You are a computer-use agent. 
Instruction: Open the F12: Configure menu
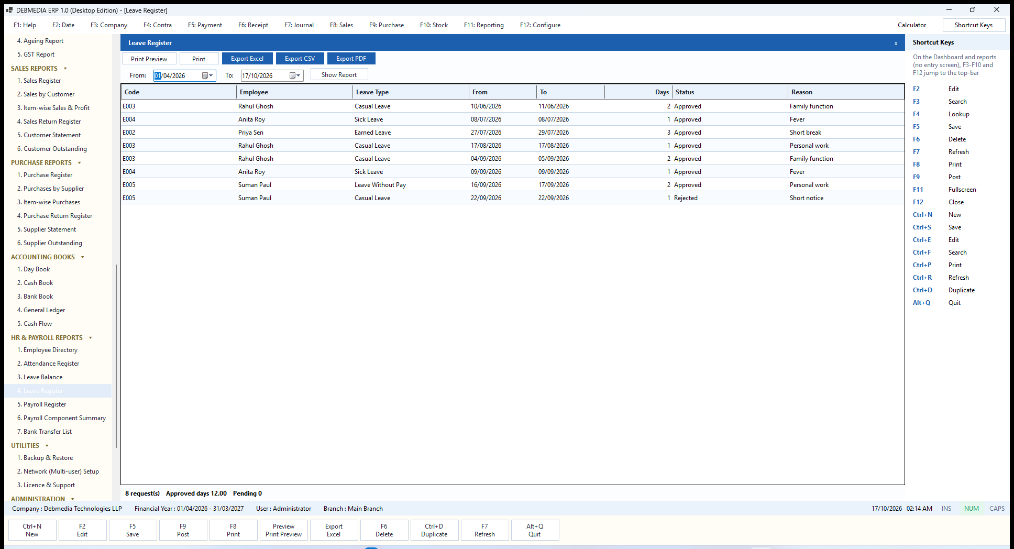pos(540,25)
